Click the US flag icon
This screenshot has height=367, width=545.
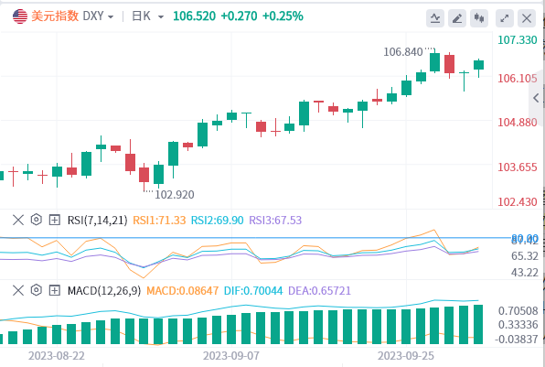pos(20,16)
